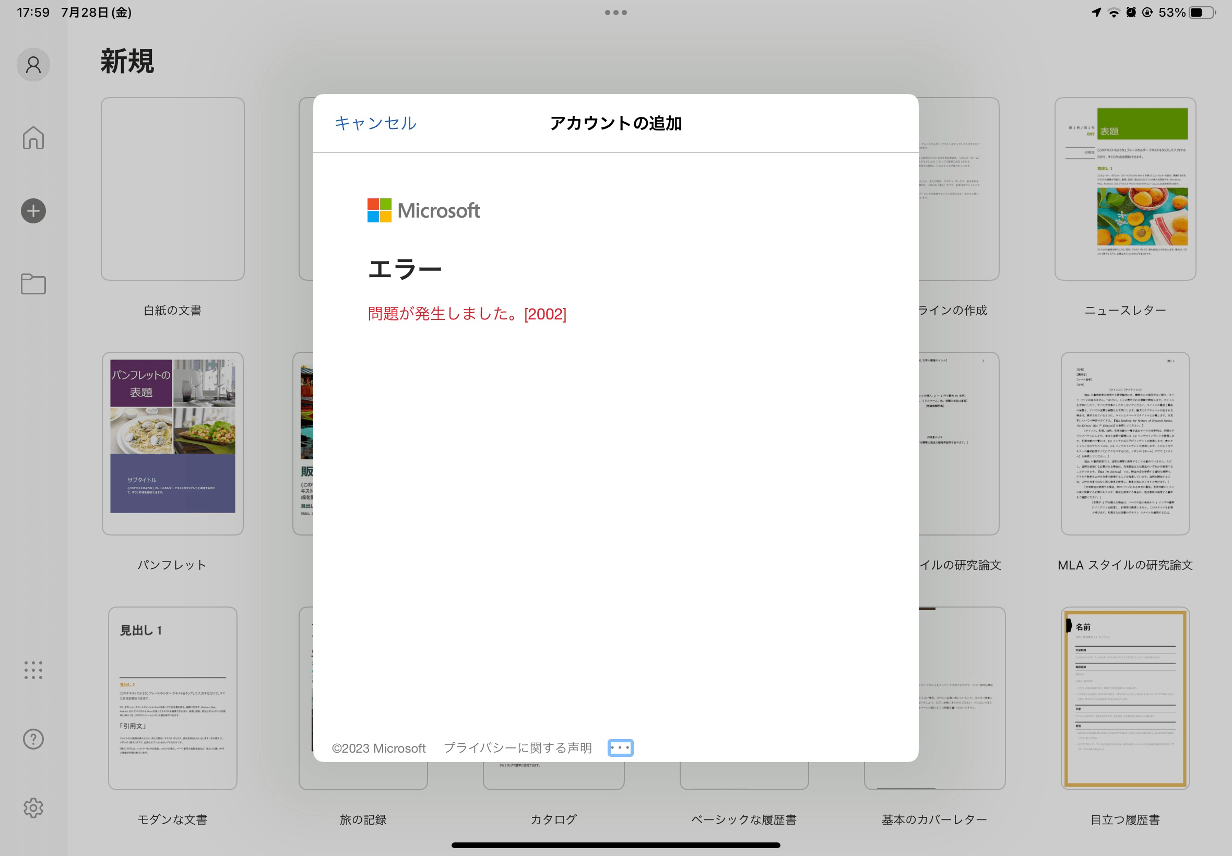Open the MLA style research paper template
This screenshot has height=856, width=1232.
[x=1125, y=443]
